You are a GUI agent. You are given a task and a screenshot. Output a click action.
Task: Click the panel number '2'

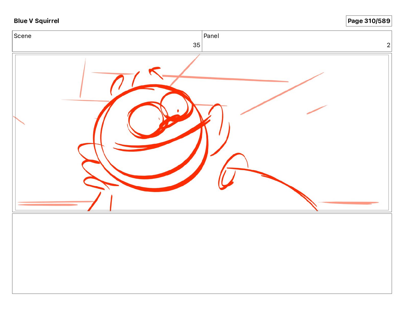click(388, 45)
